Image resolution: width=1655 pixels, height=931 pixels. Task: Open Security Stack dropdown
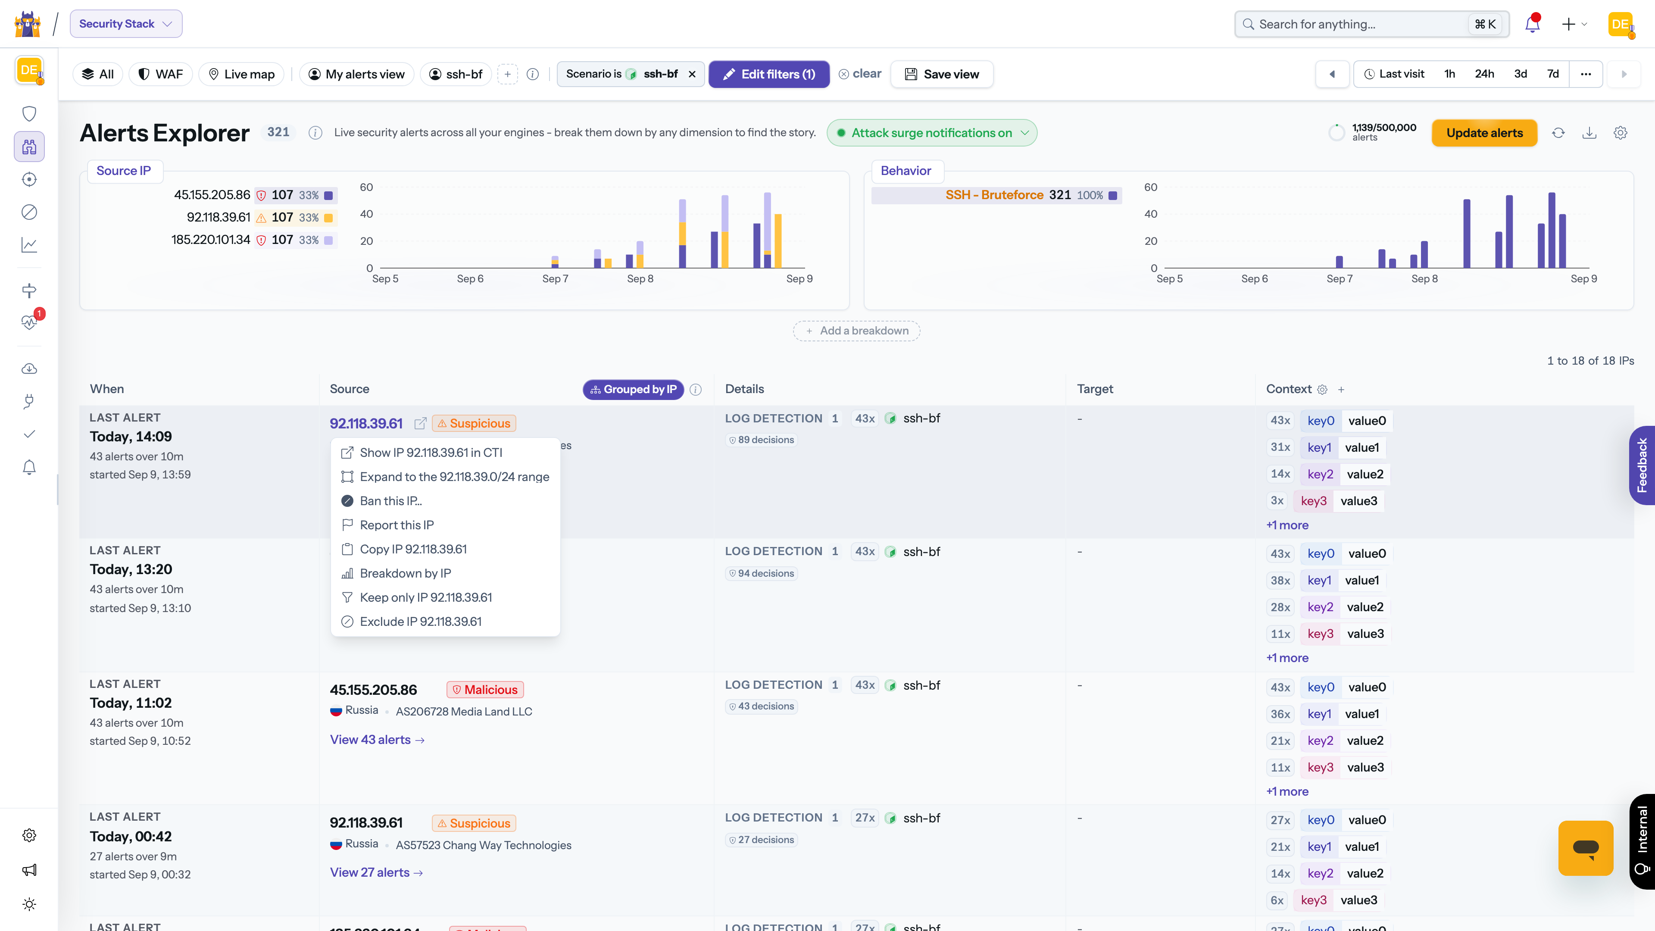point(126,24)
